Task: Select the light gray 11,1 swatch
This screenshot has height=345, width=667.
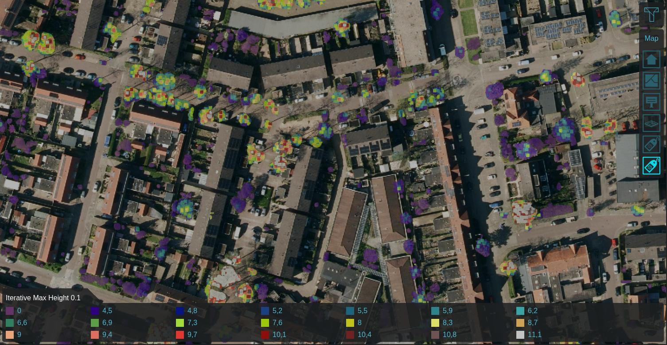Action: tap(520, 335)
